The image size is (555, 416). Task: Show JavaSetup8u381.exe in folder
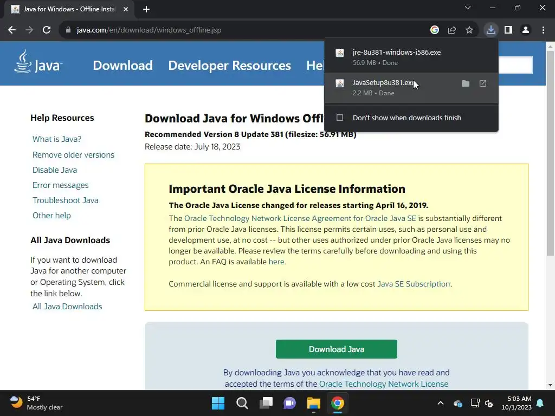pos(466,83)
